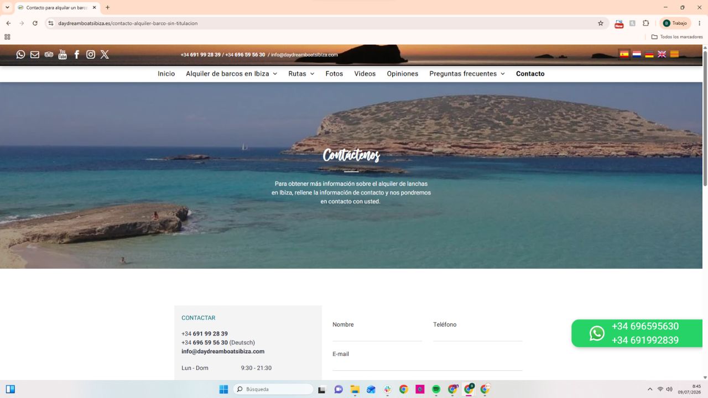
Task: Open the WhatsApp icon in the header
Action: pyautogui.click(x=20, y=54)
